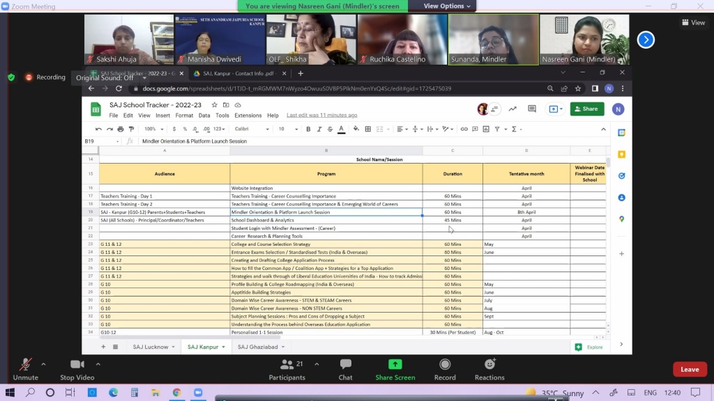Click the Record button in Zoom
This screenshot has height=401, width=714.
[x=445, y=369]
